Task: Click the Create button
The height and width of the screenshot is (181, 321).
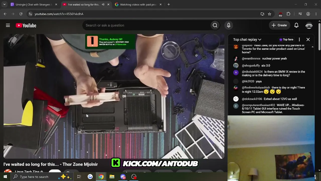Action: pos(279,25)
